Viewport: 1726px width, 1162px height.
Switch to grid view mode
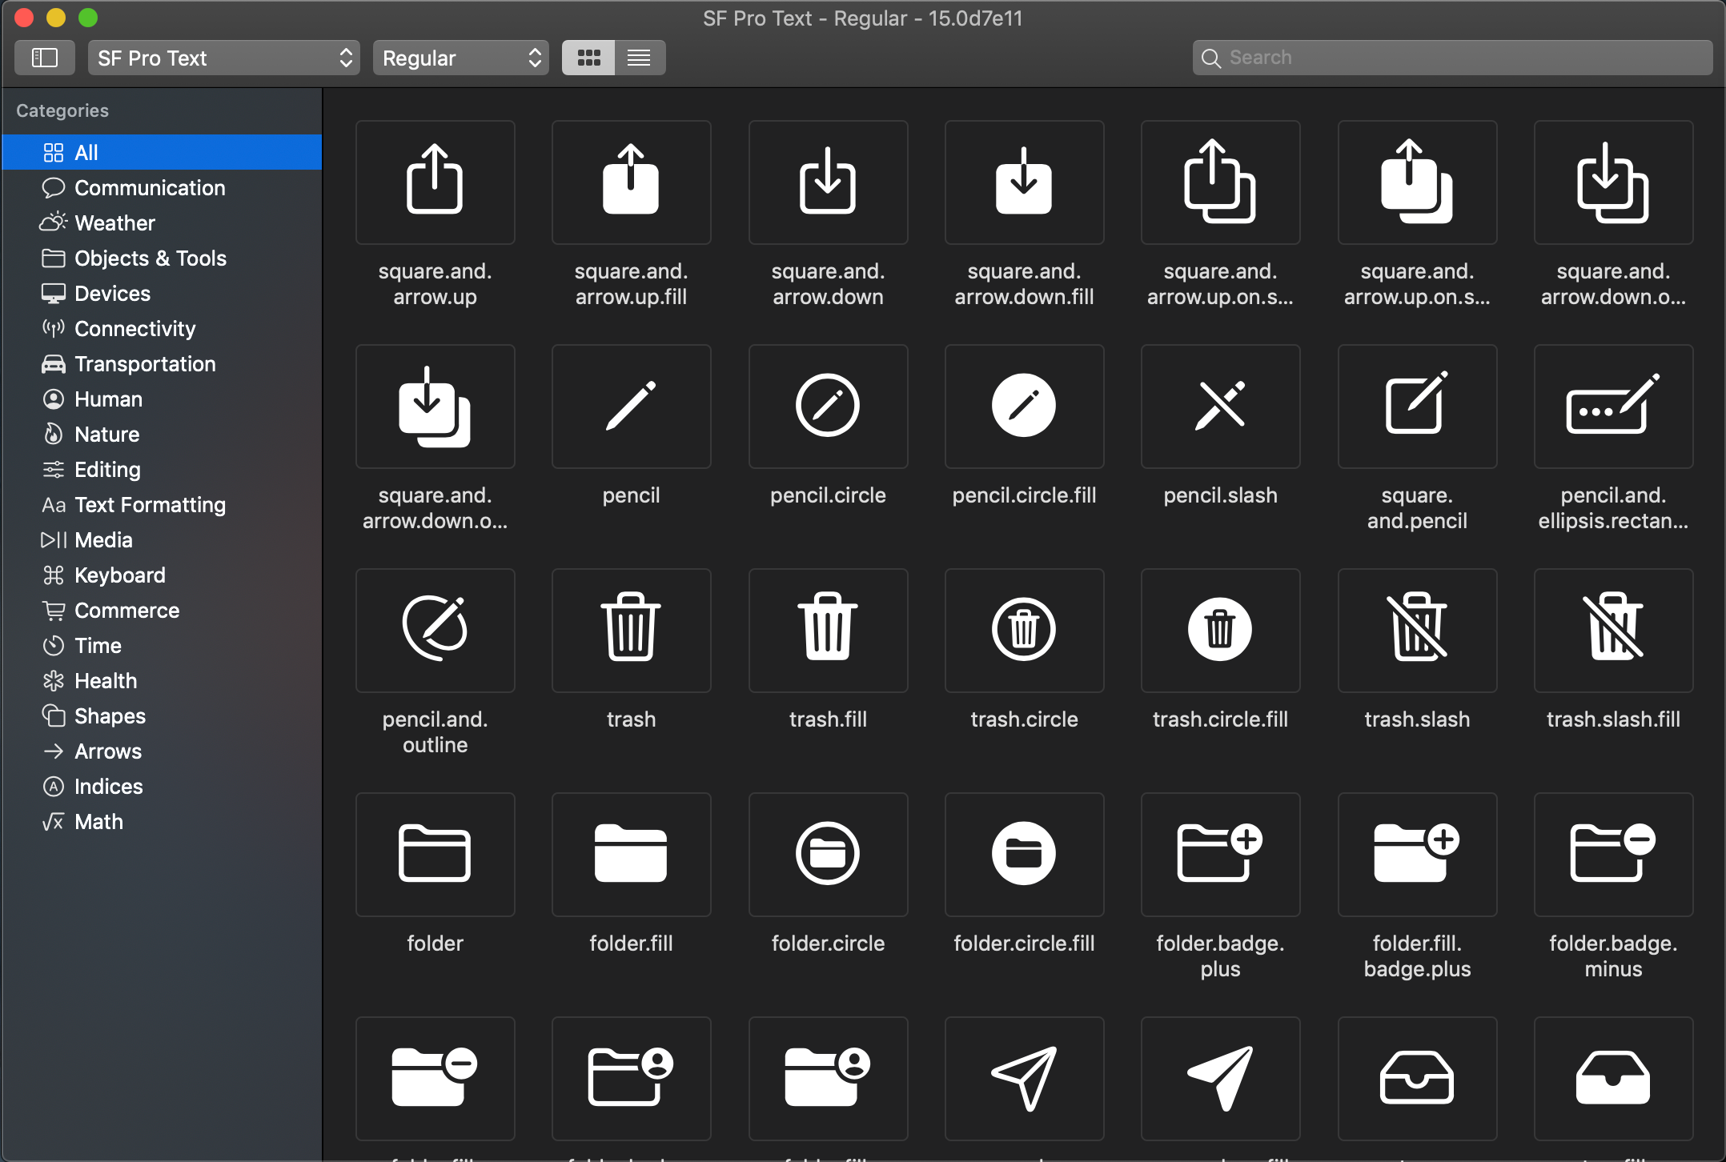588,58
